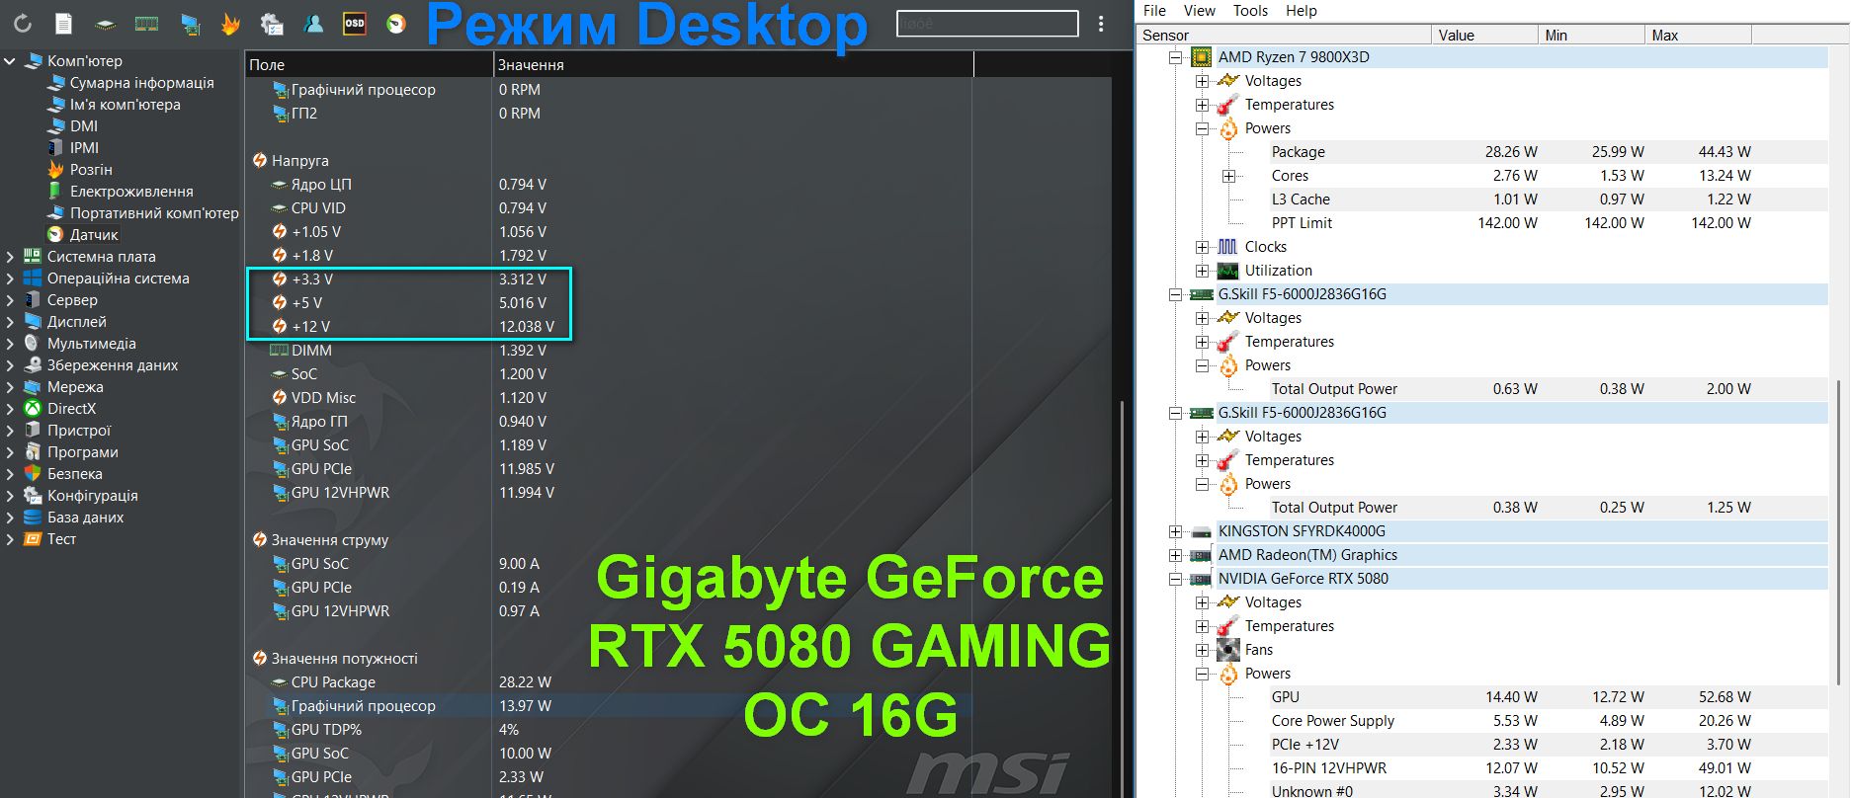
Task: Expand Fans under RTX 5080
Action: coord(1202,650)
